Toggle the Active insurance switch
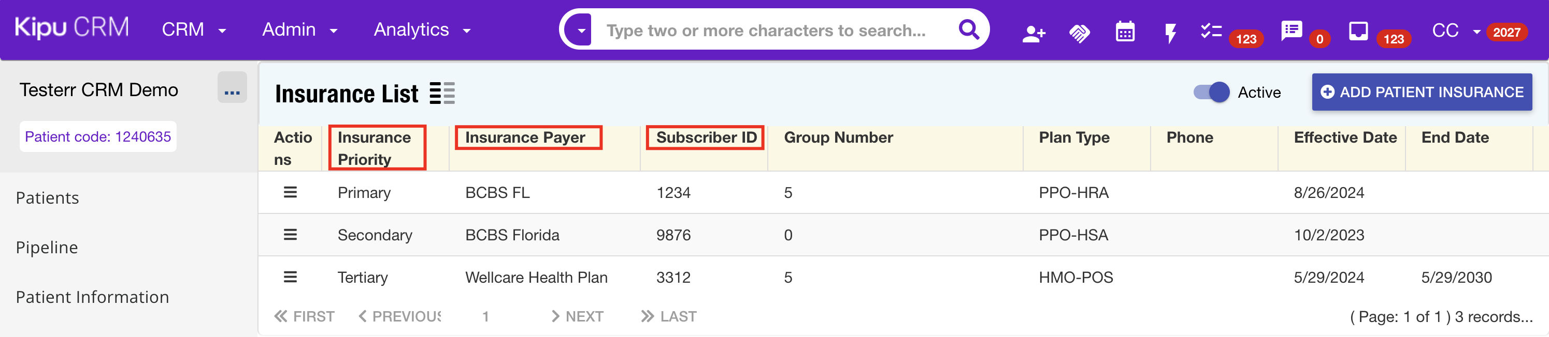 1211,93
